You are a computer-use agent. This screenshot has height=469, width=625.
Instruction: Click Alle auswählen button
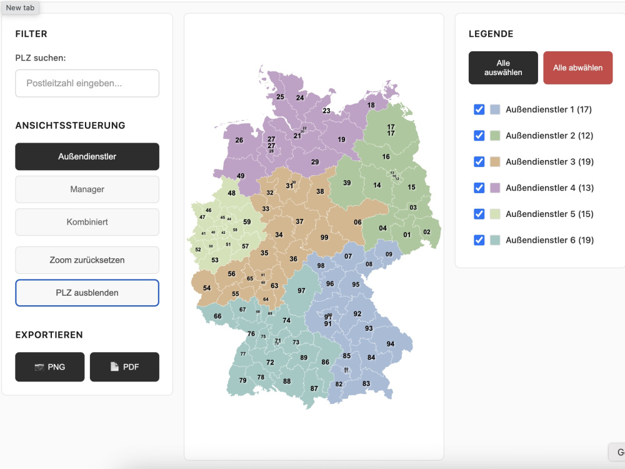tap(503, 68)
